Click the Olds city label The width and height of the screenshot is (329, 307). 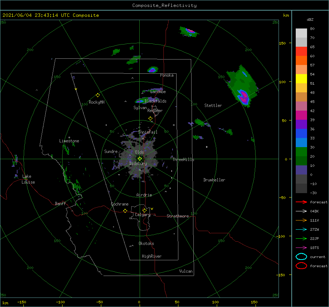click(139, 152)
